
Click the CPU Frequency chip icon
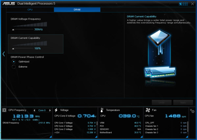pos(4,110)
